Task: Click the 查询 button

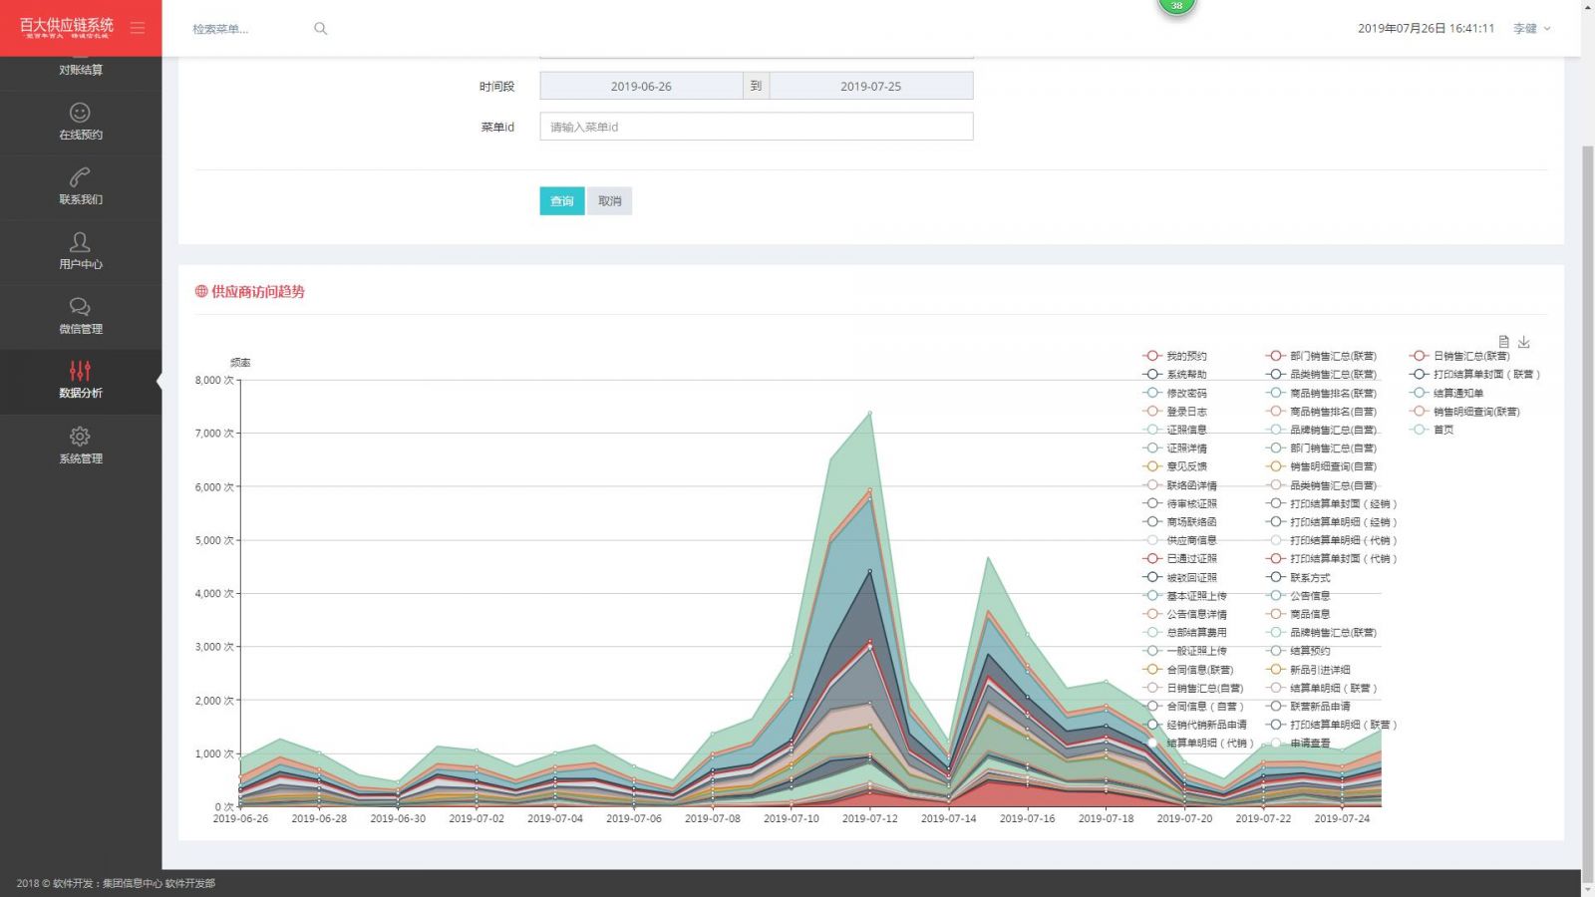Action: 562,201
